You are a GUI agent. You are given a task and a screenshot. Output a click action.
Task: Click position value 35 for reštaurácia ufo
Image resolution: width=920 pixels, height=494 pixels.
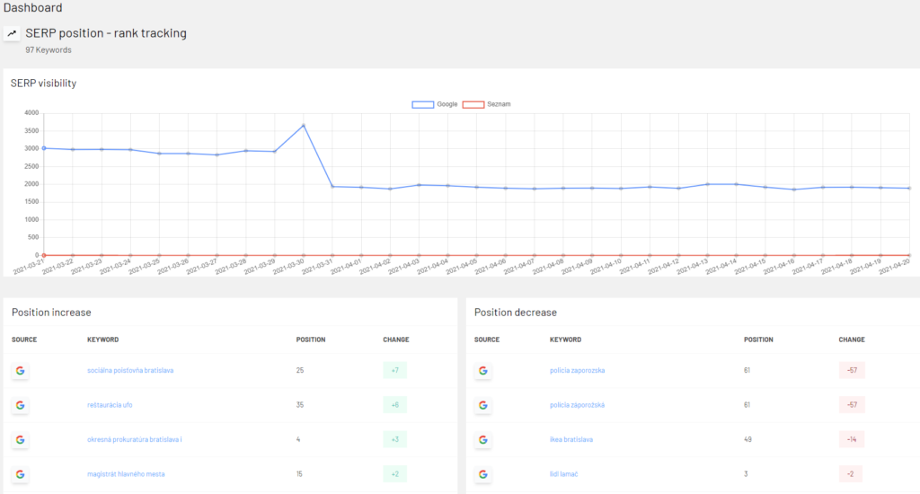click(x=300, y=405)
